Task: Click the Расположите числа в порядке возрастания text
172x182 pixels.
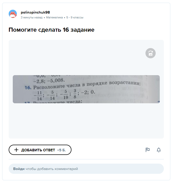Action: pos(86,85)
